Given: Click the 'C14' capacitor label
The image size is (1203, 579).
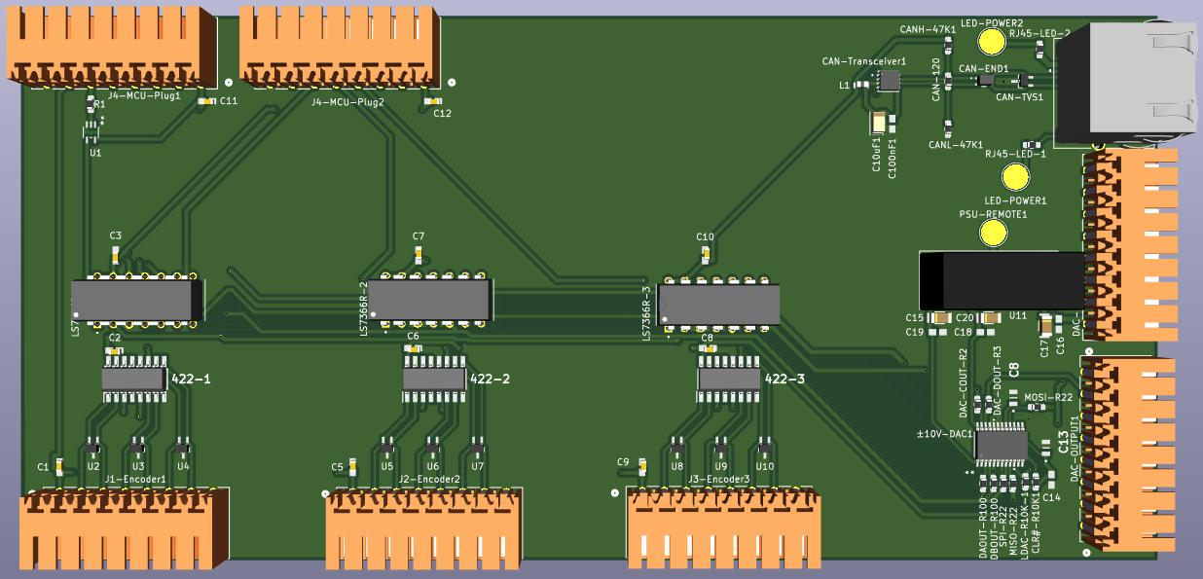Looking at the screenshot, I should click(1052, 497).
